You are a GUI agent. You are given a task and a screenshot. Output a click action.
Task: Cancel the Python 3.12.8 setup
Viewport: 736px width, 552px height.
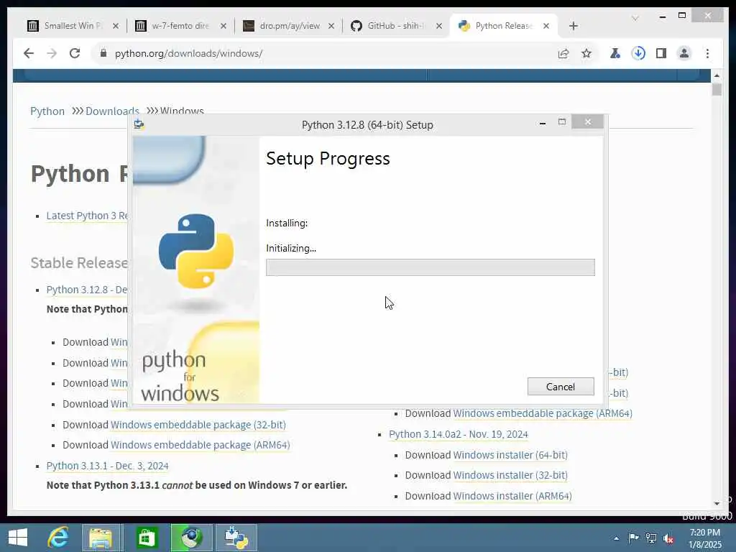coord(561,386)
